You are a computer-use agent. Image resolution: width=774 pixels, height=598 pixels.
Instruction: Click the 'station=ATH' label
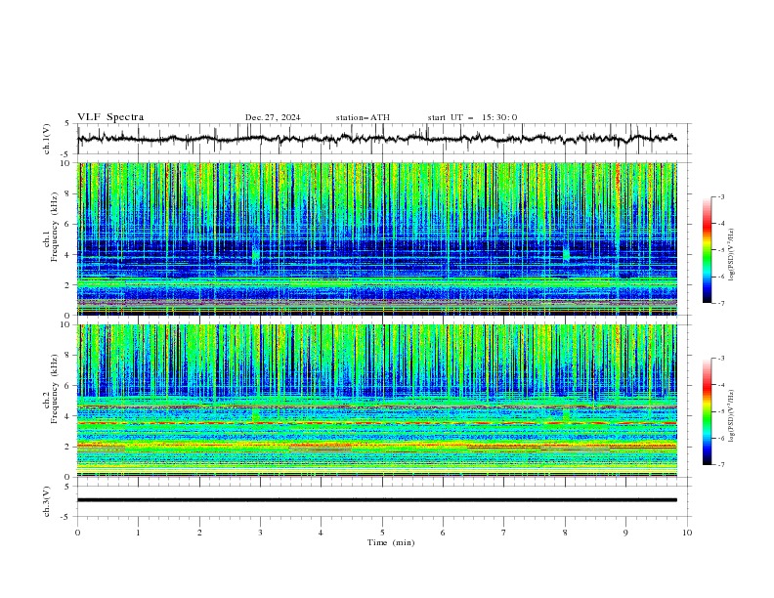coord(363,117)
